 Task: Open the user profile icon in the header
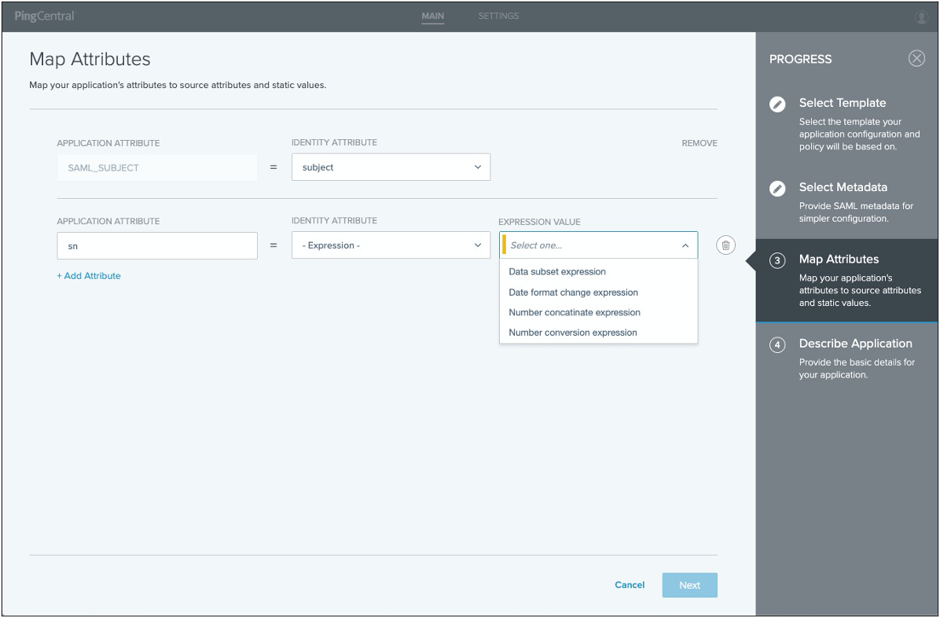[921, 16]
